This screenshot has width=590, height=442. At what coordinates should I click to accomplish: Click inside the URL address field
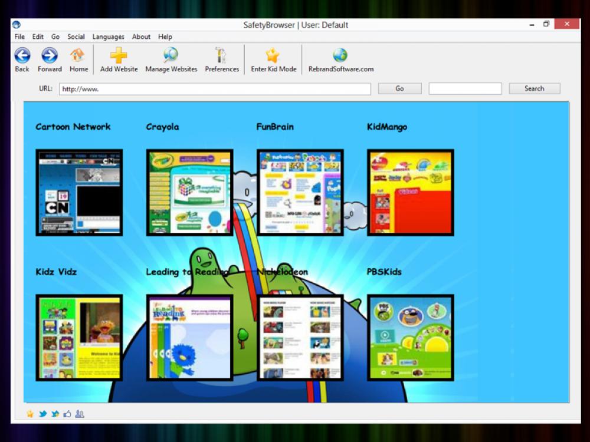pos(212,88)
